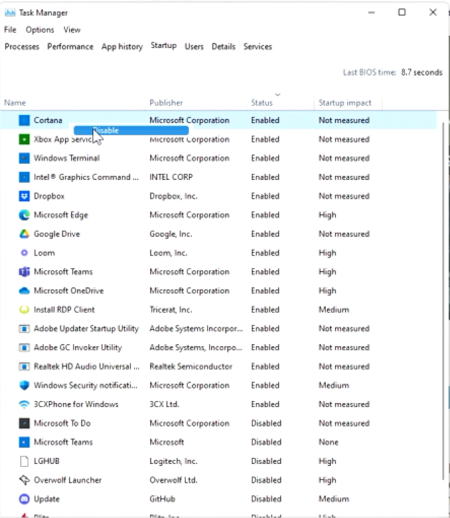Image resolution: width=450 pixels, height=518 pixels.
Task: Click the Dropbox icon in list
Action: (x=24, y=196)
